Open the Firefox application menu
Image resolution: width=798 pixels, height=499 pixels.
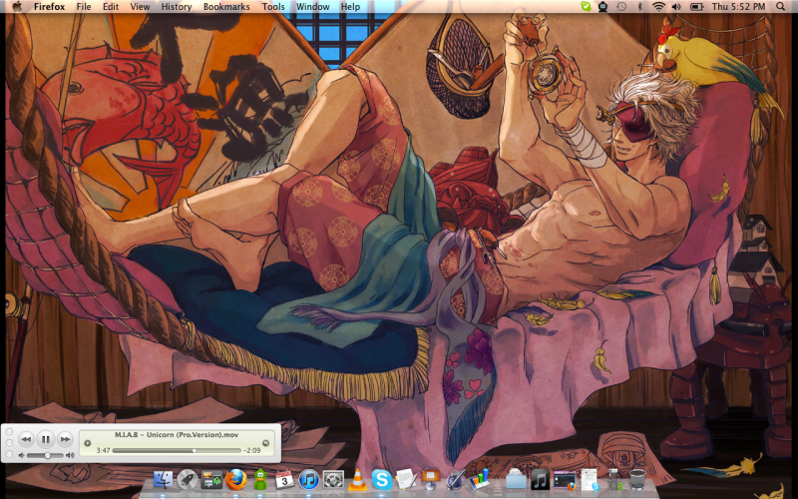[49, 7]
